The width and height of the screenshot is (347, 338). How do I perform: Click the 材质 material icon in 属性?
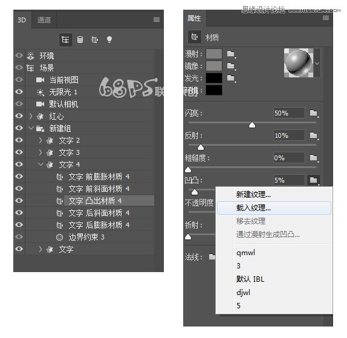click(x=195, y=37)
